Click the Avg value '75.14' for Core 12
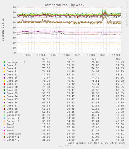This screenshot has width=129, height=149. pos(95,75)
